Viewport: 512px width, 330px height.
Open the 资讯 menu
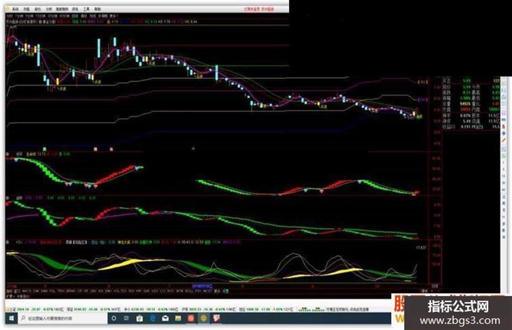[75, 9]
